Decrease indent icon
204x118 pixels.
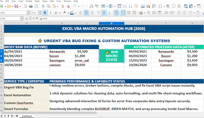pos(184,13)
